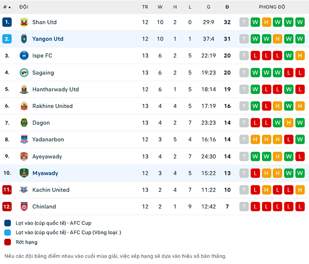Click the Chinland club badge
The width and height of the screenshot is (309, 264).
[24, 206]
